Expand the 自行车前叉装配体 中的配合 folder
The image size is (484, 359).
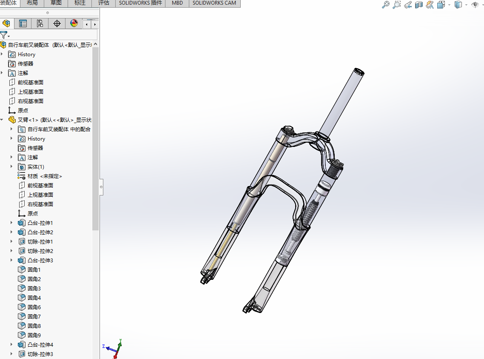pyautogui.click(x=11, y=129)
